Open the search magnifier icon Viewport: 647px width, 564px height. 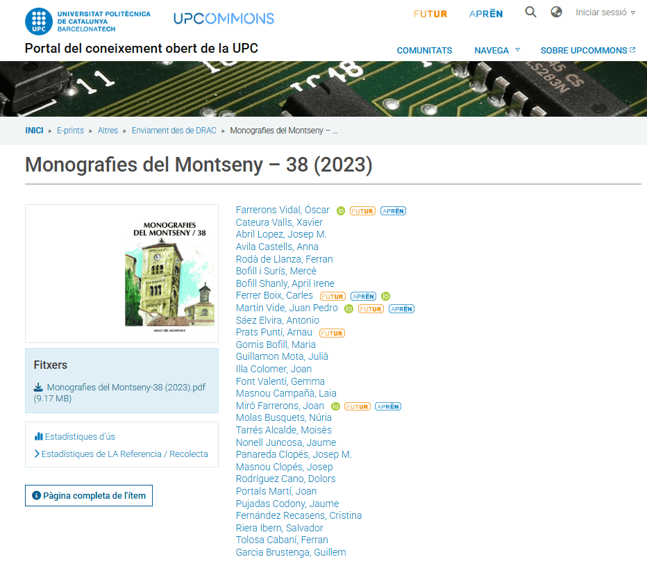click(530, 12)
